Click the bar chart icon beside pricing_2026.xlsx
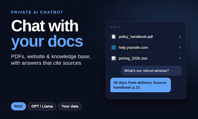This screenshot has width=198, height=119. (x=113, y=58)
